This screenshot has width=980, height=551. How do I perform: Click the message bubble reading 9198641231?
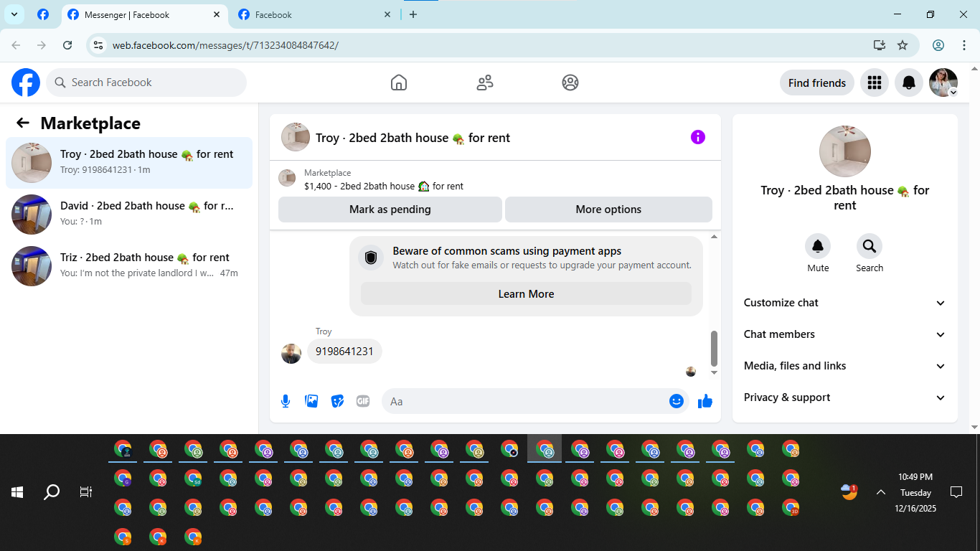(x=344, y=352)
